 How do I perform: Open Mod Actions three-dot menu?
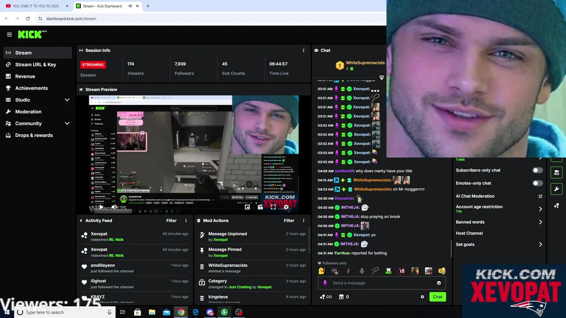point(303,220)
